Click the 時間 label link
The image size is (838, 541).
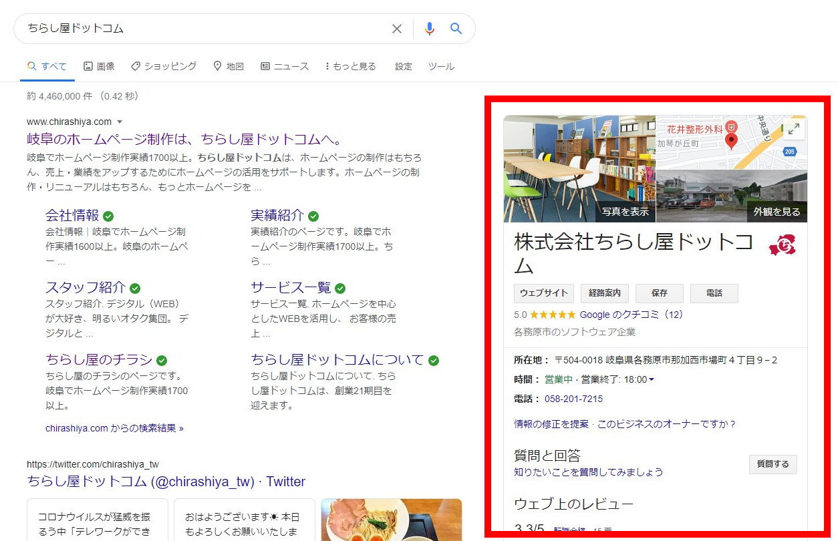[x=525, y=379]
